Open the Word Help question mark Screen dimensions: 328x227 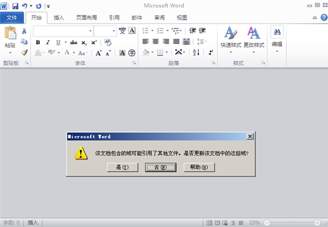click(x=324, y=18)
